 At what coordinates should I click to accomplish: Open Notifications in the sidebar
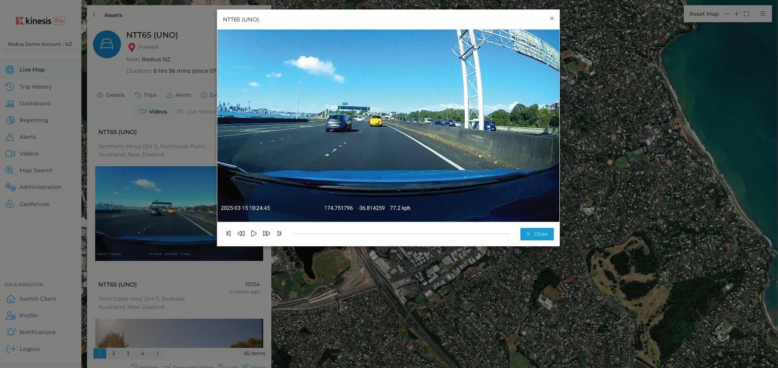tap(37, 332)
